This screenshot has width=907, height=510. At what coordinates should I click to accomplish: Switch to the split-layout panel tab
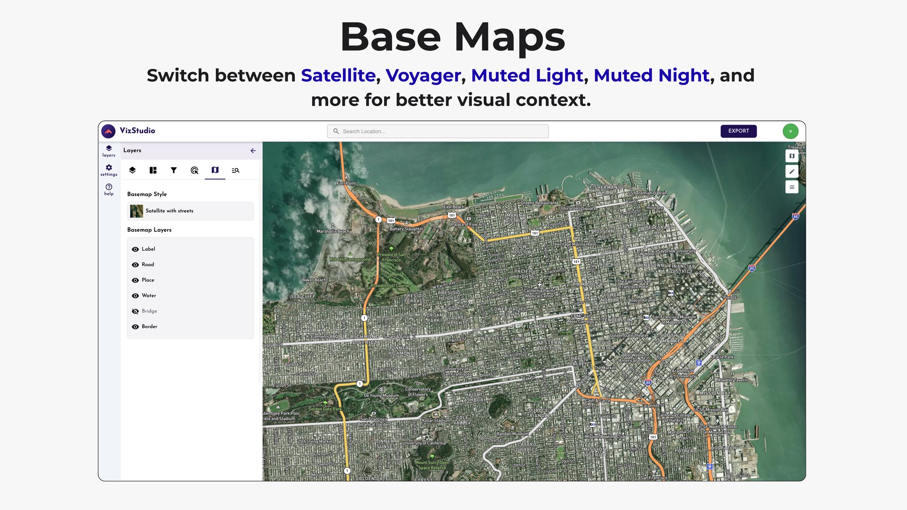pyautogui.click(x=153, y=170)
